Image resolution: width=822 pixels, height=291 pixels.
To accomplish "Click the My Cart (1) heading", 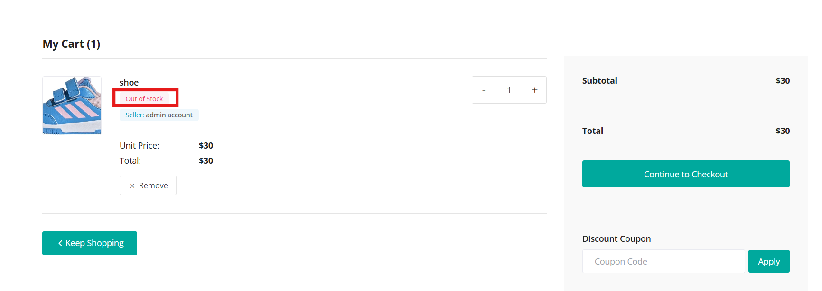I will (x=71, y=44).
